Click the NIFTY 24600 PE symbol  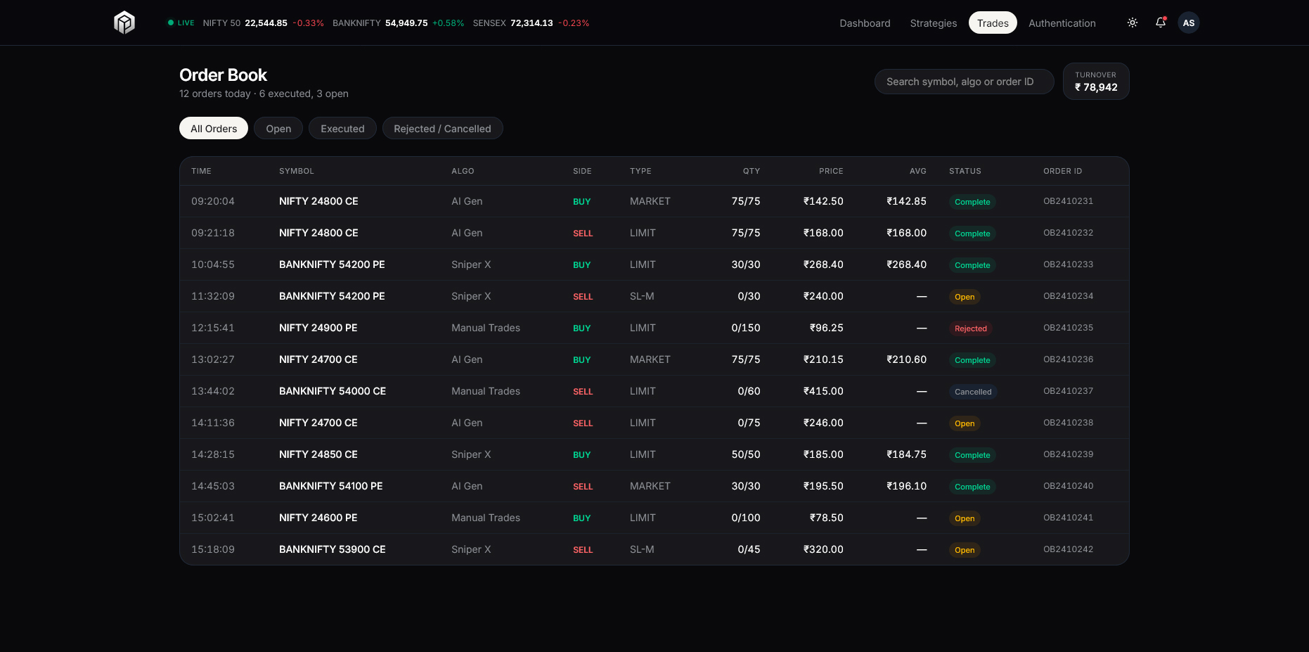coord(318,518)
